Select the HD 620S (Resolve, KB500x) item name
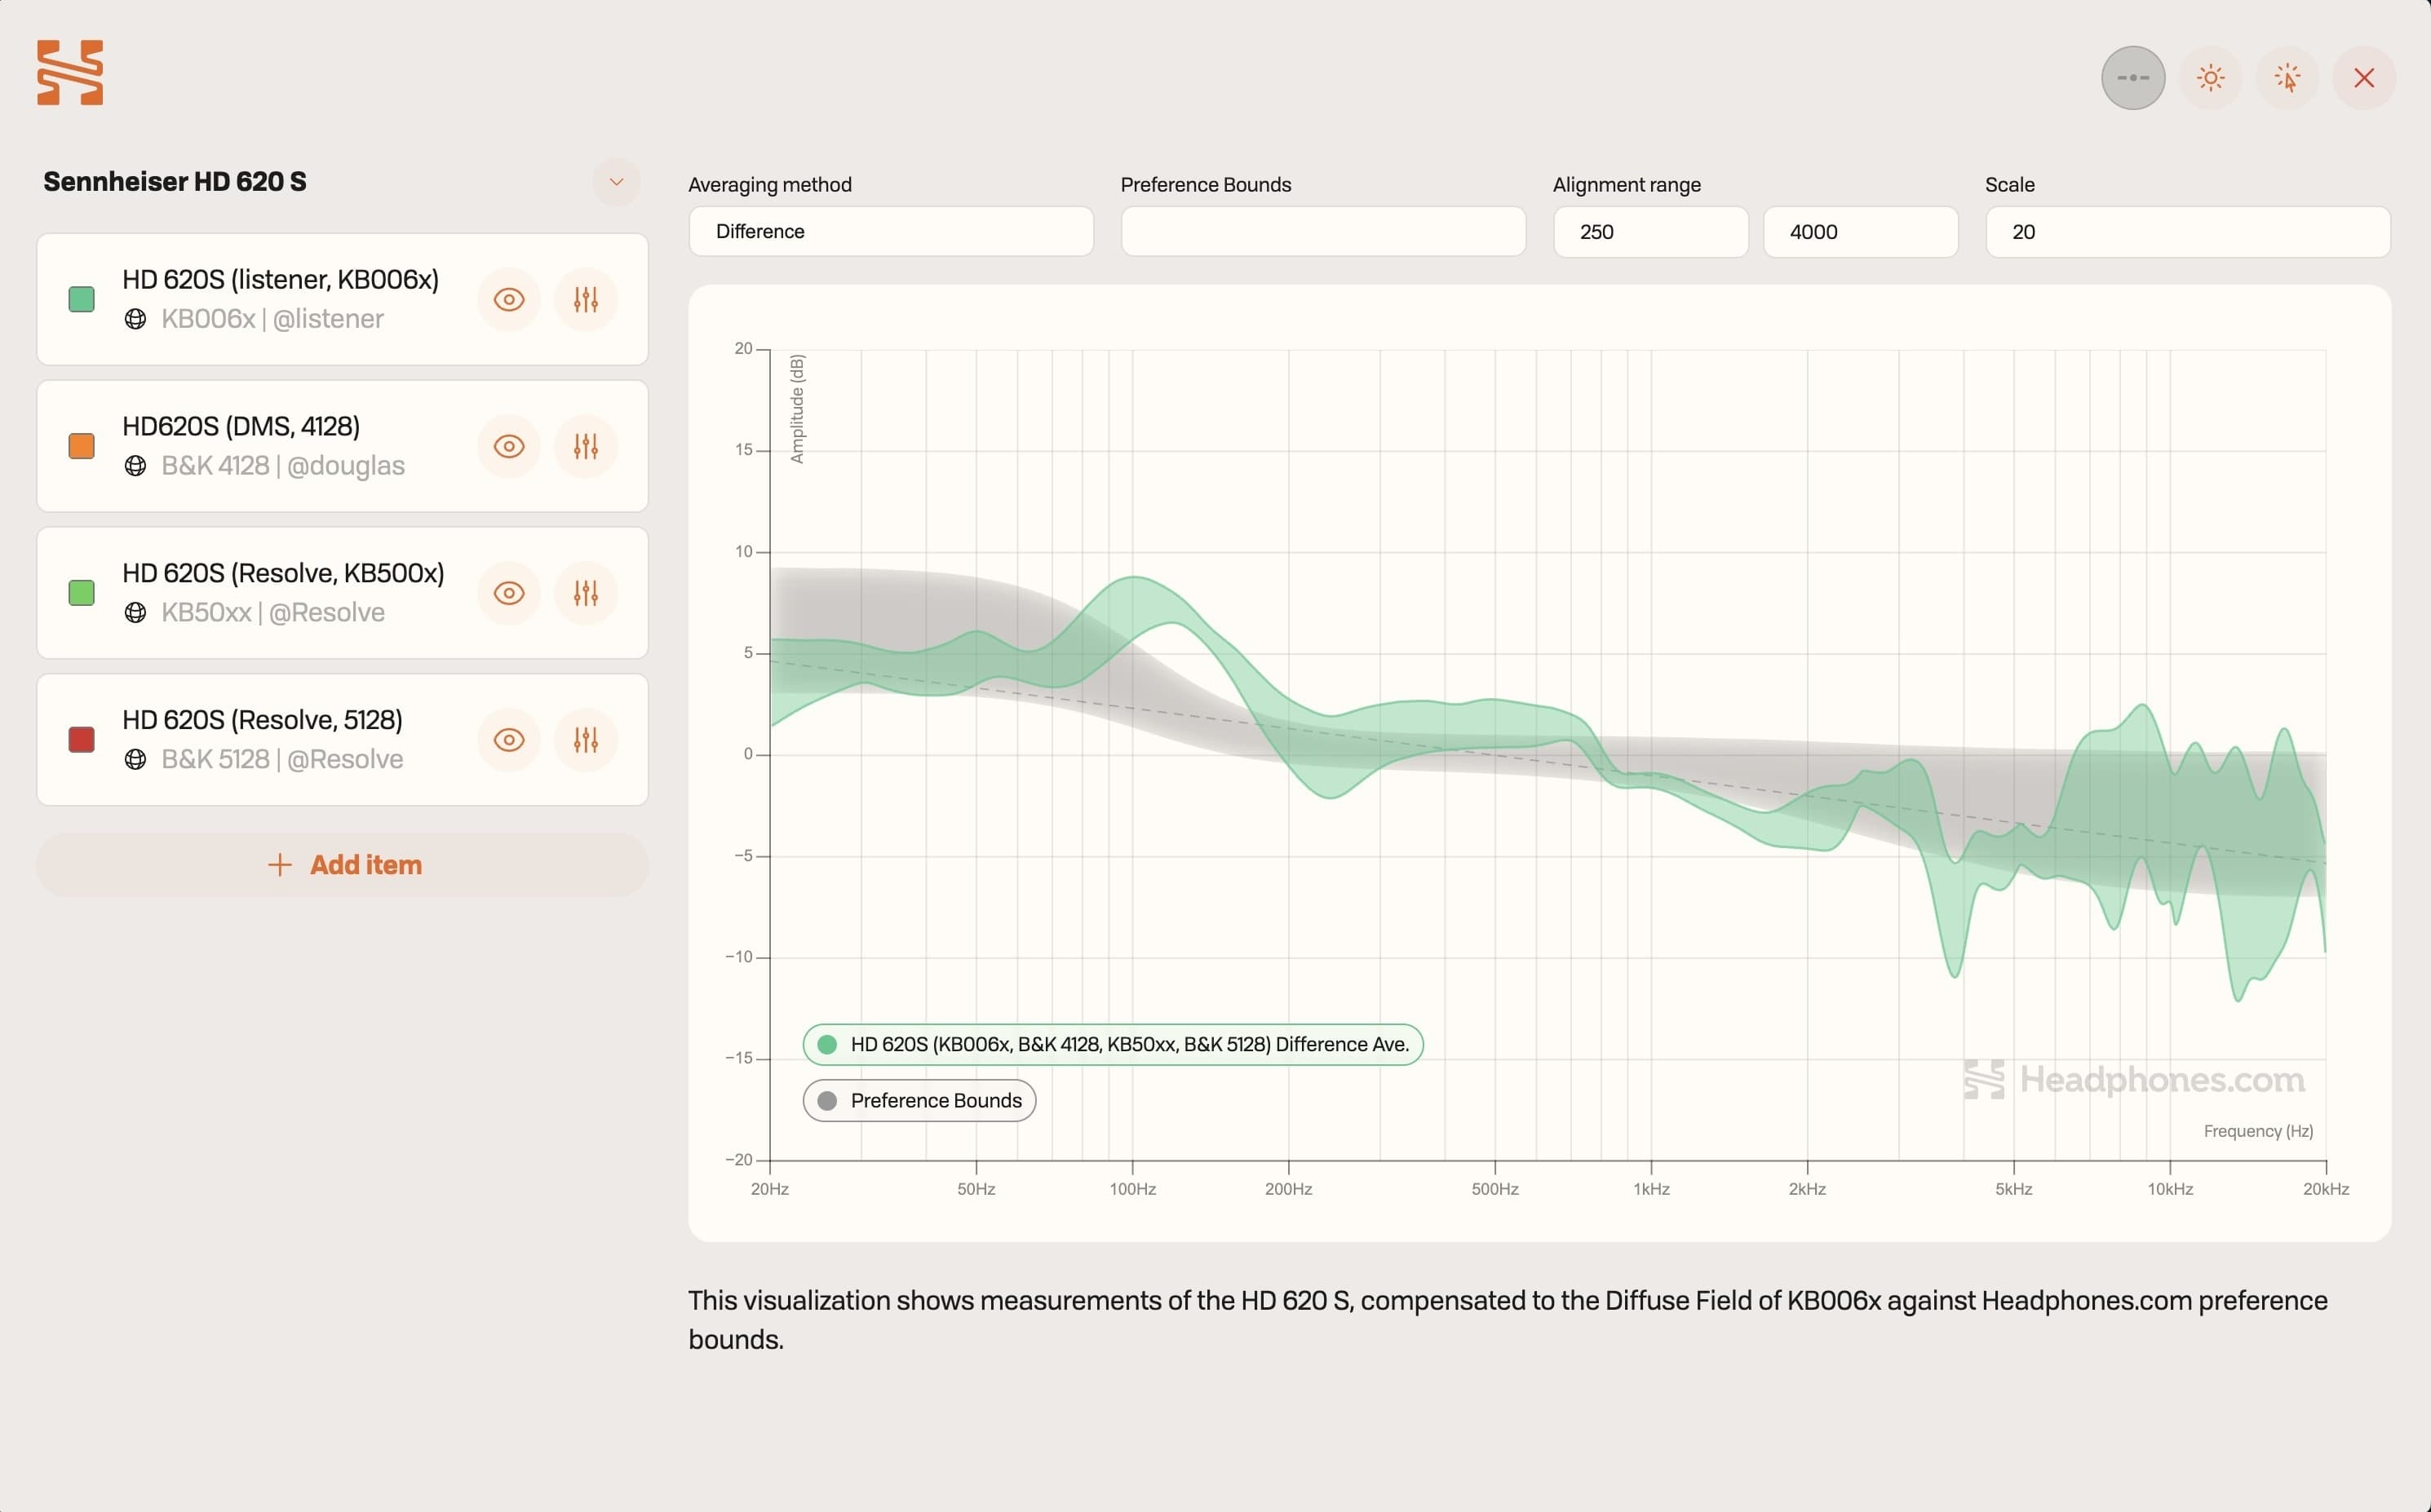Viewport: 2431px width, 1512px height. tap(283, 574)
